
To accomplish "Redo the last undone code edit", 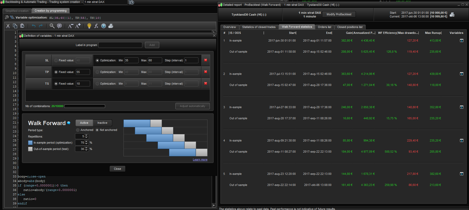I will point(41,26).
